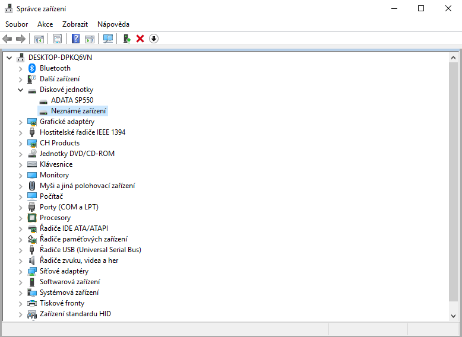Viewport: 462px width, 337px height.
Task: Maximize the Správce zařízení window
Action: [421, 8]
